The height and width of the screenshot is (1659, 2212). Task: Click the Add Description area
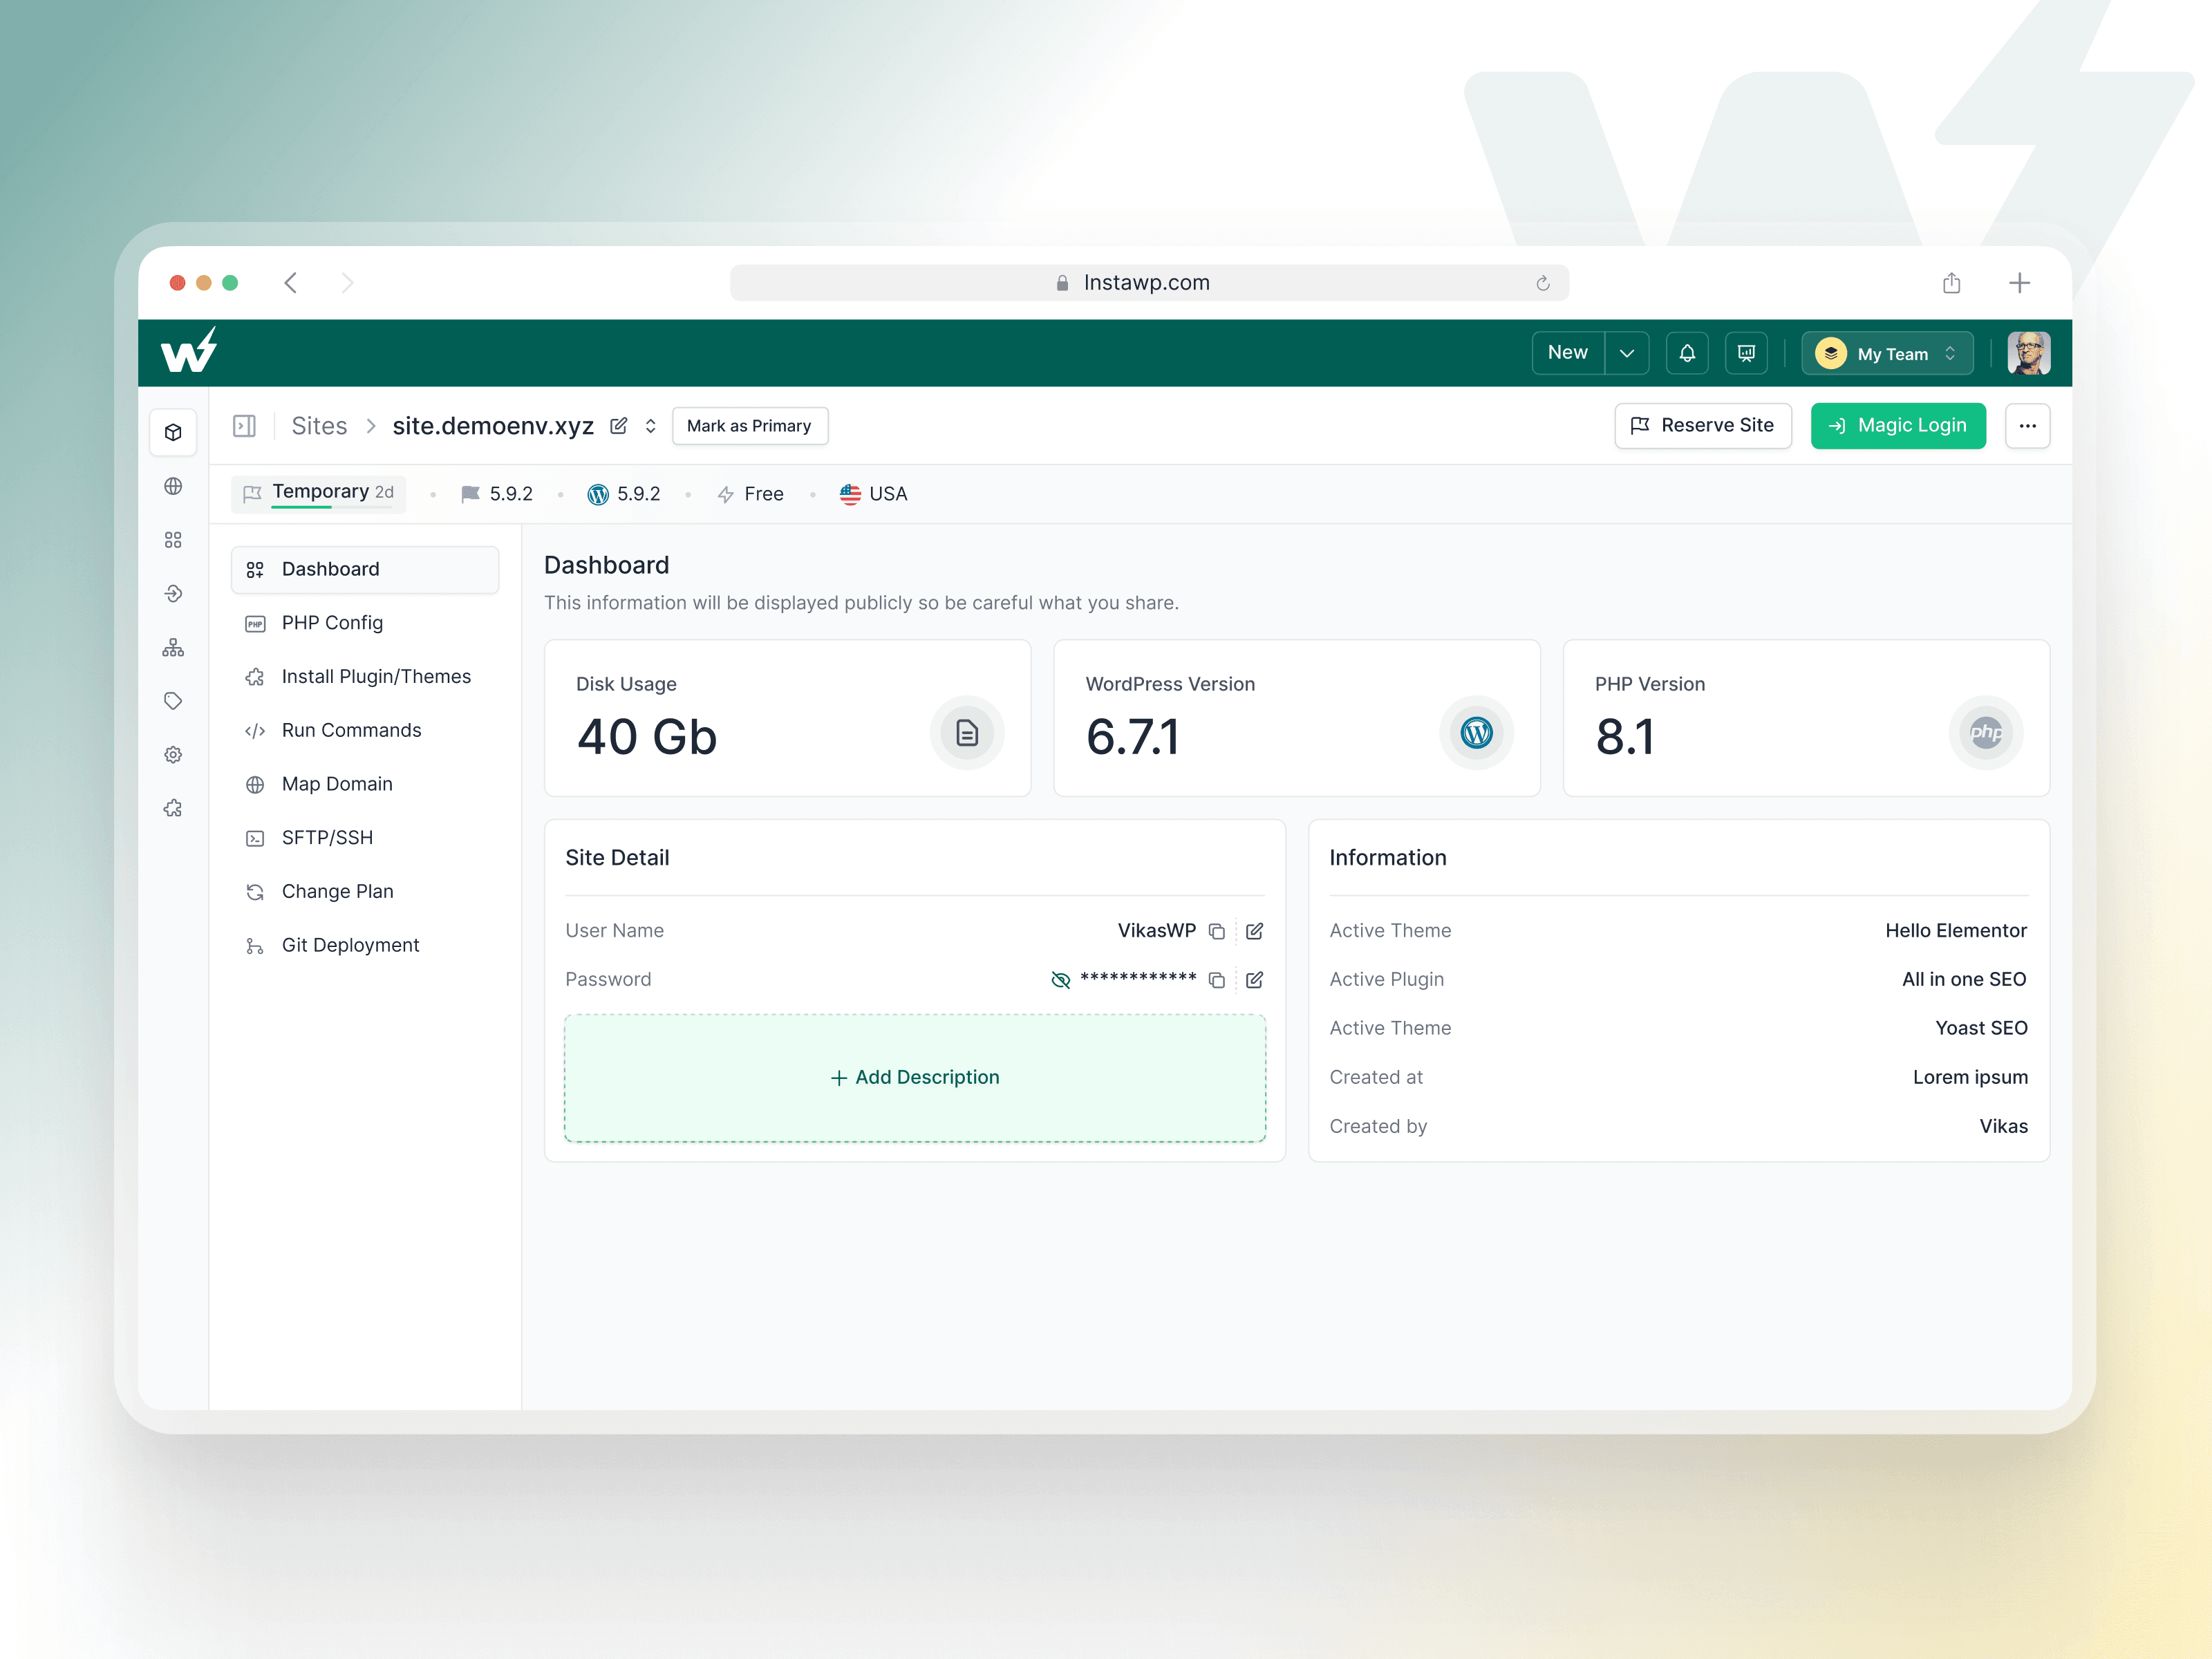914,1078
